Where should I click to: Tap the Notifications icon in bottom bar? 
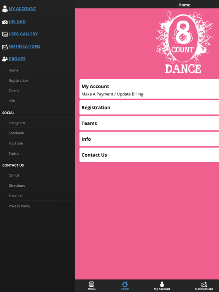tap(204, 284)
